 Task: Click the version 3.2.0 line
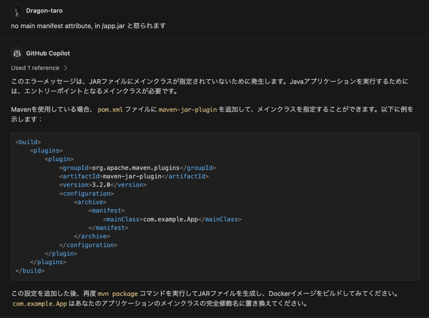(103, 185)
